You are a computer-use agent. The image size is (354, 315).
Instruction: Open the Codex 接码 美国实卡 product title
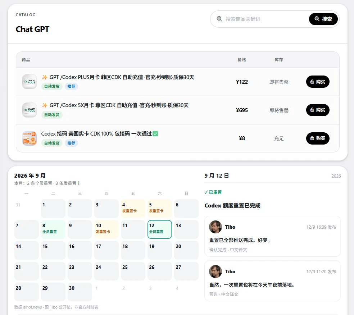pyautogui.click(x=96, y=134)
